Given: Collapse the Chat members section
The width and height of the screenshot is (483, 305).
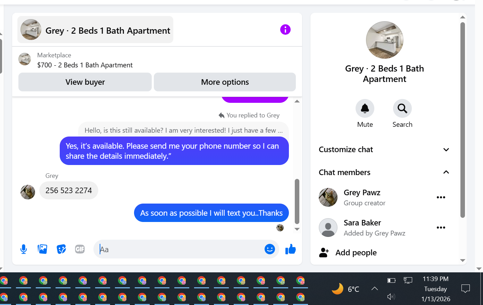Looking at the screenshot, I should click(384, 172).
